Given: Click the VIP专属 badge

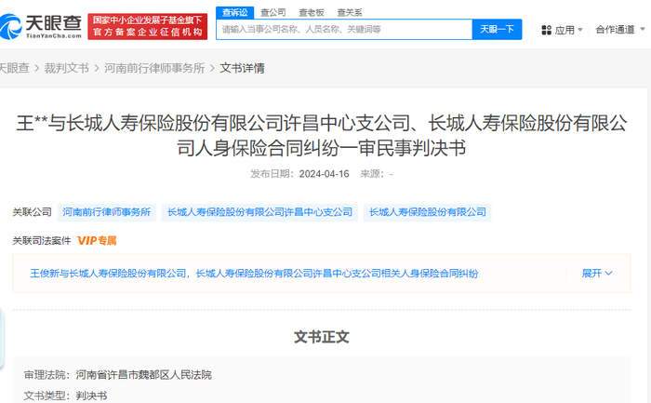Looking at the screenshot, I should tap(97, 240).
